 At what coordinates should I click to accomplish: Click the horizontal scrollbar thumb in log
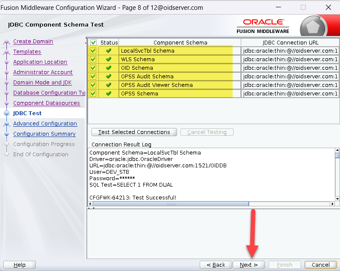[x=171, y=204]
